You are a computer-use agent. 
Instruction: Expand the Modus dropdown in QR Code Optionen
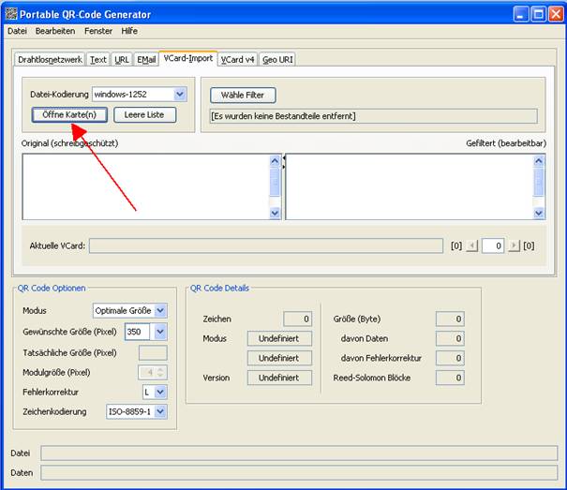click(160, 311)
